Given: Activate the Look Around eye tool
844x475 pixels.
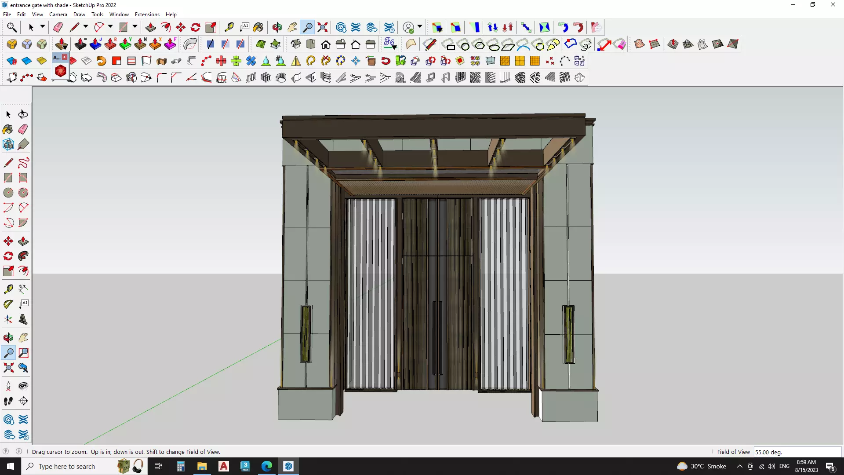Looking at the screenshot, I should coord(23,386).
